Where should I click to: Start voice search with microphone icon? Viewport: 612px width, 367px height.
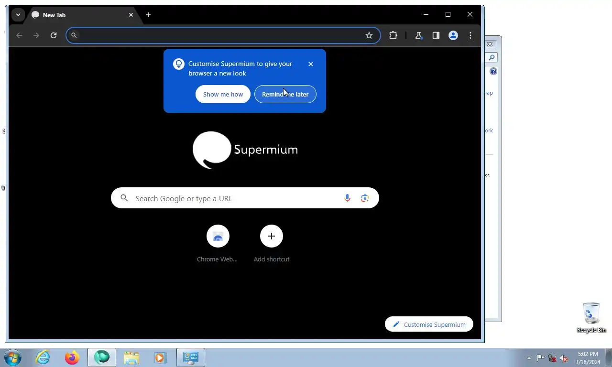point(348,198)
